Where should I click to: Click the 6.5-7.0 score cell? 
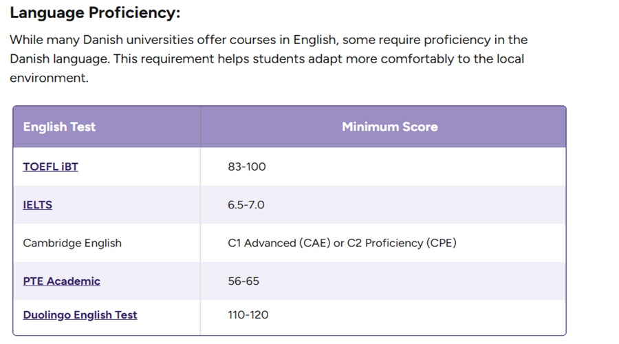[246, 205]
